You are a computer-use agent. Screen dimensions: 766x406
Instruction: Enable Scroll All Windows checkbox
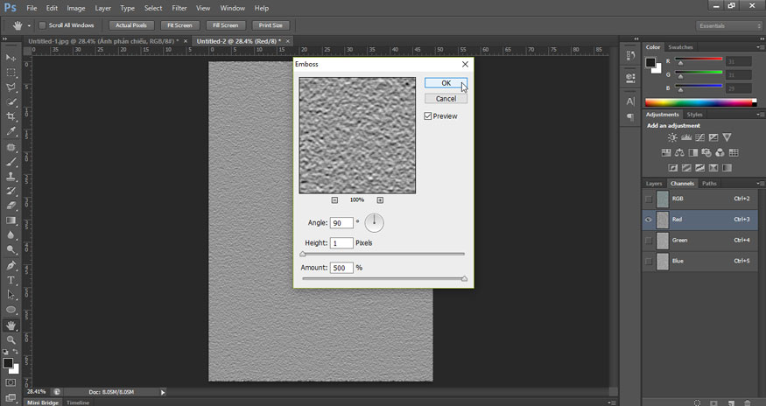coord(43,25)
